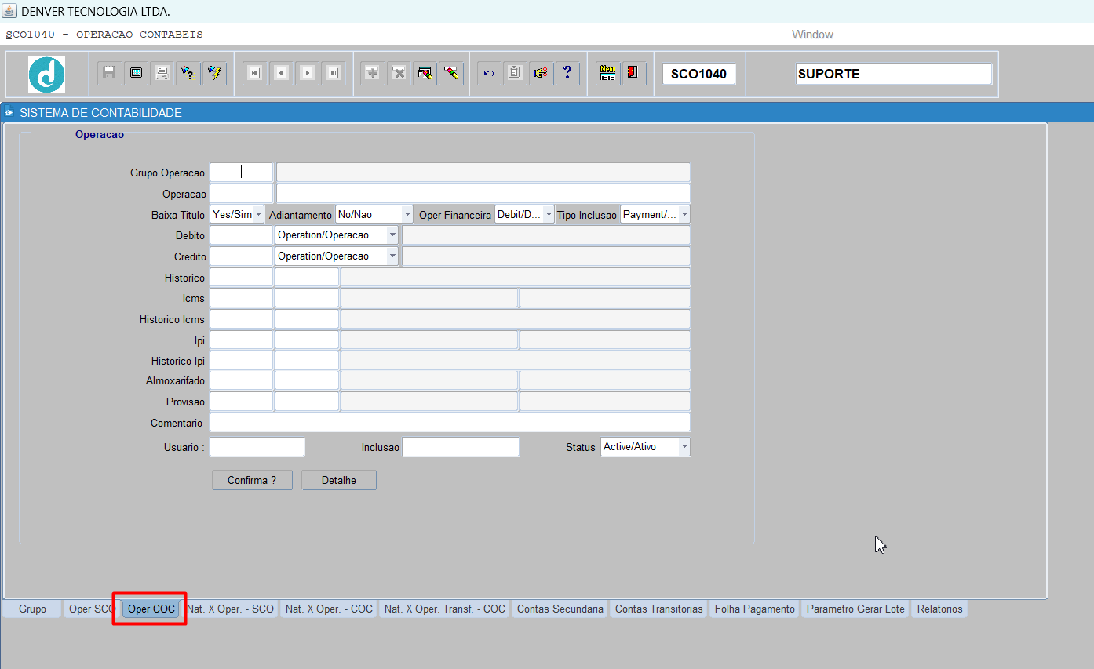The width and height of the screenshot is (1094, 669).
Task: Click the first Ipi field
Action: (x=242, y=340)
